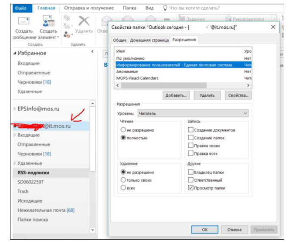This screenshot has width=299, height=244.
Task: Click the Delete X icon in ribbon
Action: (83, 21)
